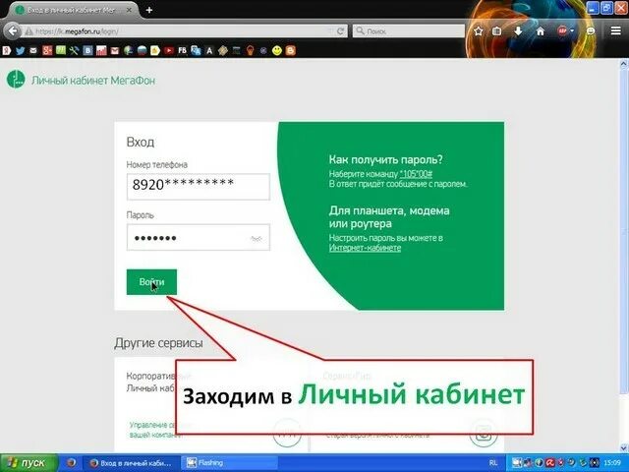629x472 pixels.
Task: Click the site identity warning icon in URL bar
Action: pyautogui.click(x=29, y=31)
